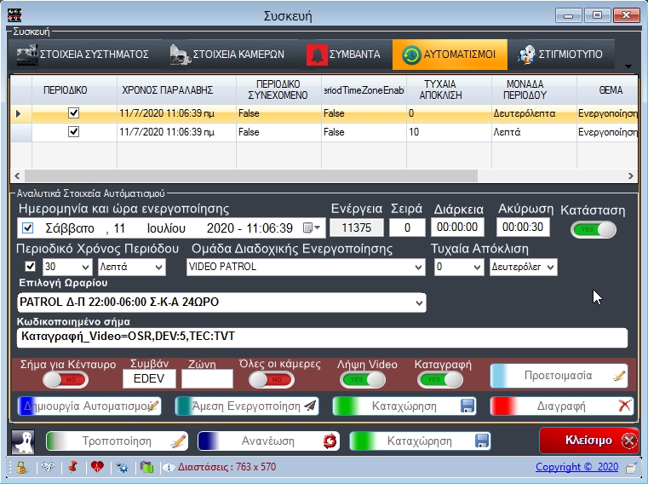Toggle the Κατάσταση switch
648x484 pixels.
593,228
